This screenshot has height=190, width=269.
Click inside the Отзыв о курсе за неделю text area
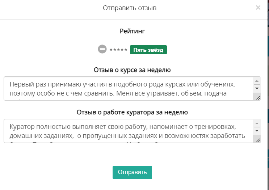tap(128, 88)
